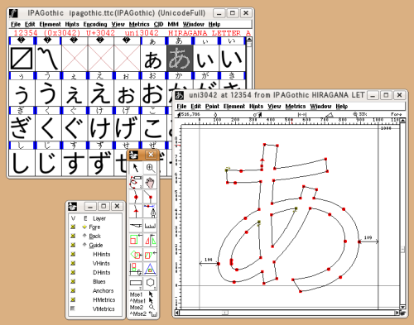
Task: Toggle Anchors visibility checkbox
Action: pyautogui.click(x=73, y=290)
